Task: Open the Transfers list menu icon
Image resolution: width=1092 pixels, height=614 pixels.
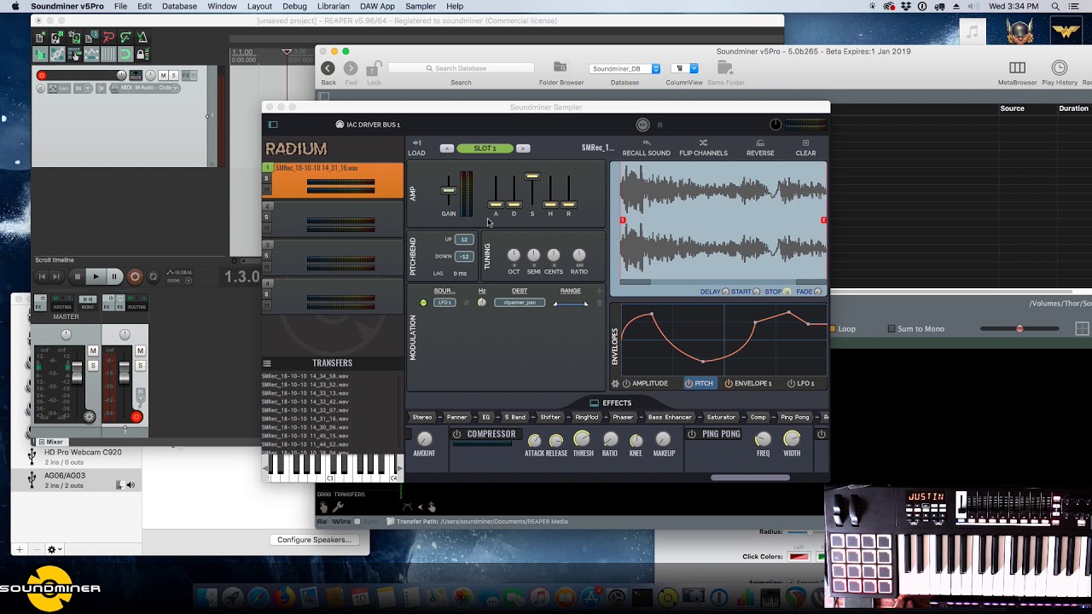Action: tap(267, 363)
